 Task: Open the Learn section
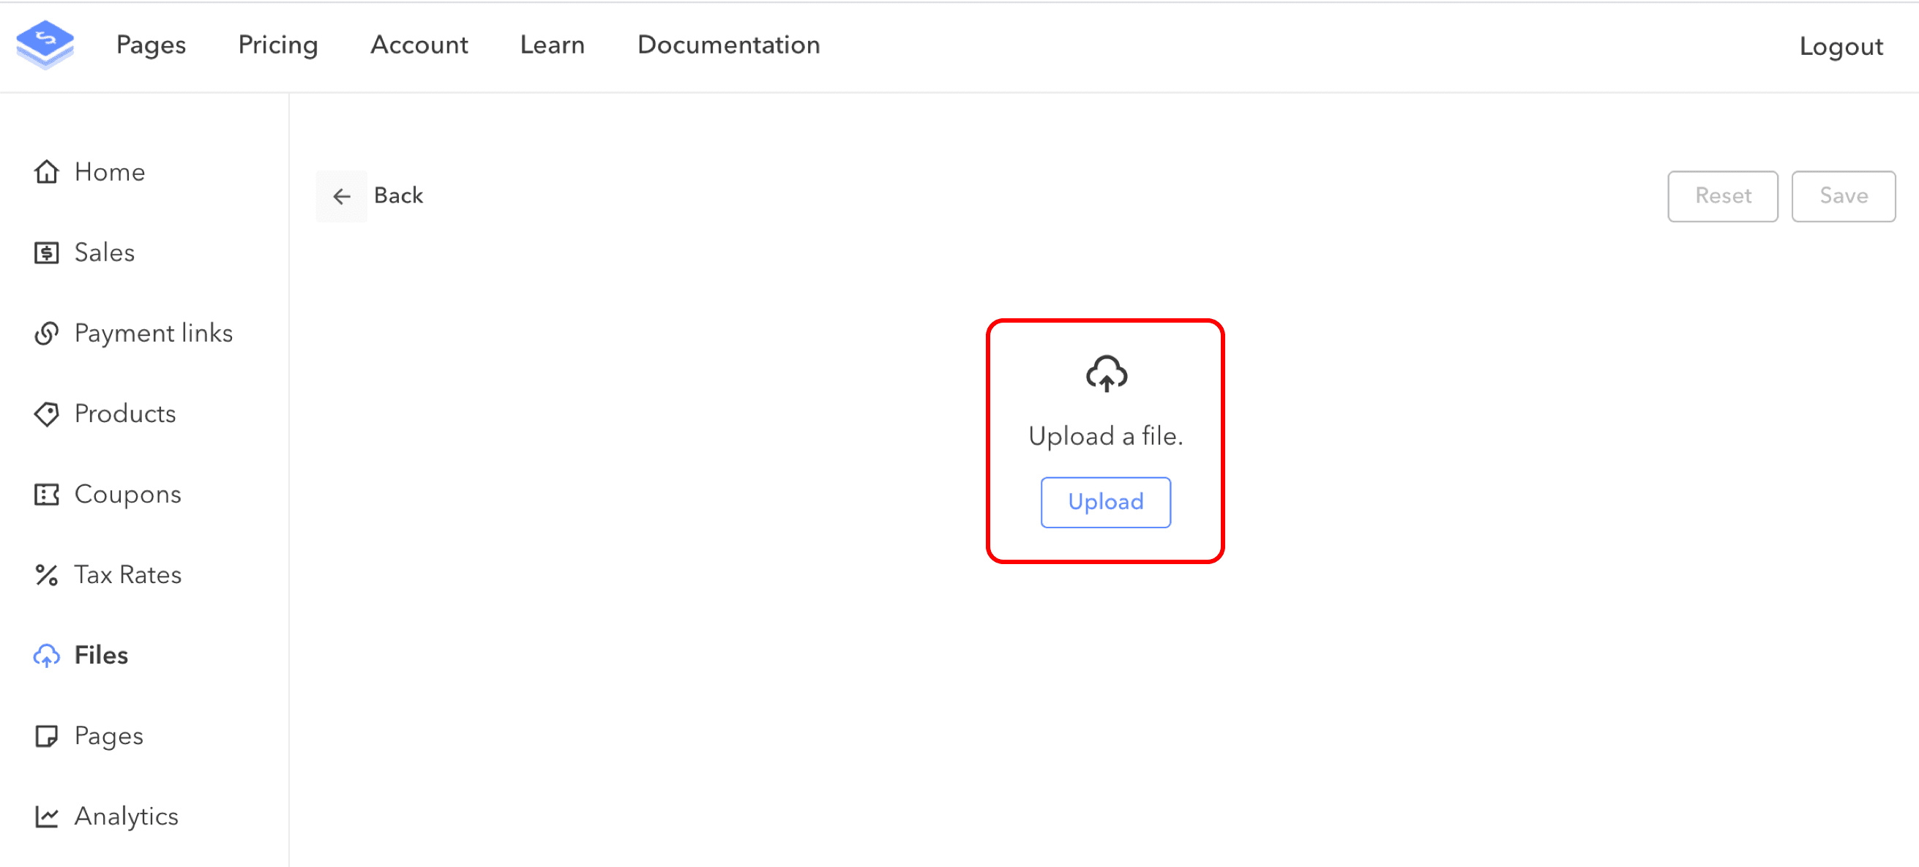pos(552,45)
